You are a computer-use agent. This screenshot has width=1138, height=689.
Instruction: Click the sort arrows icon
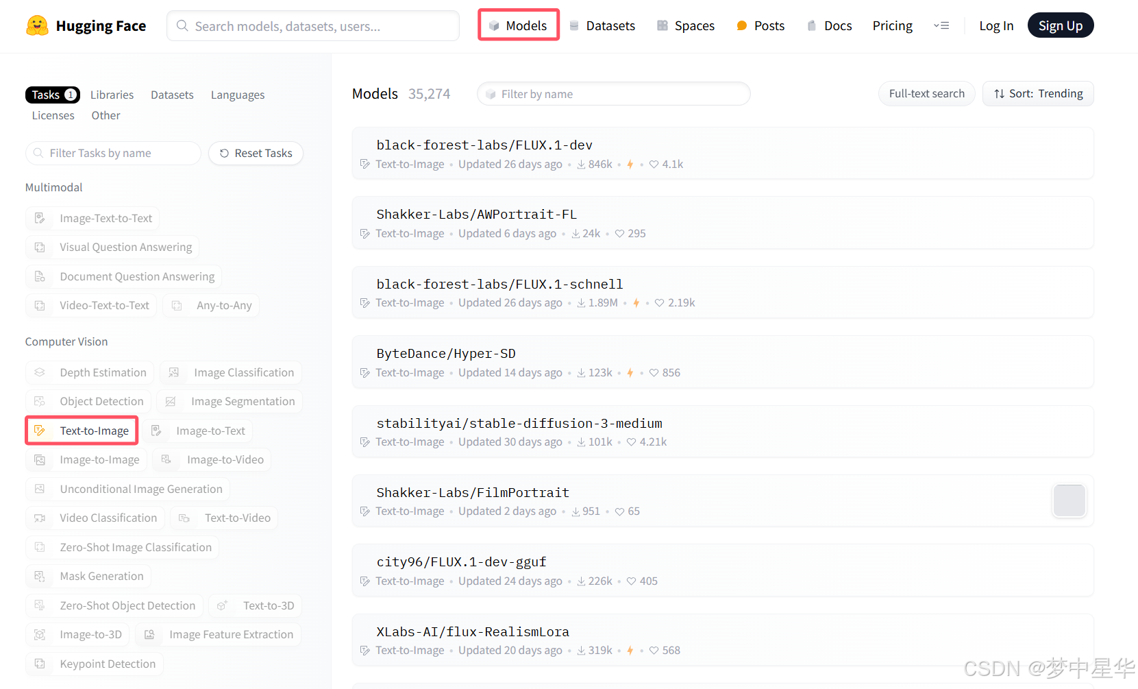coord(1000,93)
